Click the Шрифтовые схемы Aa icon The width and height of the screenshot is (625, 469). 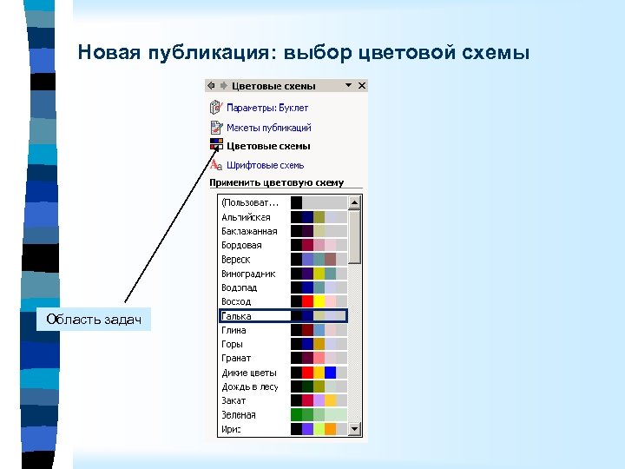pyautogui.click(x=216, y=164)
